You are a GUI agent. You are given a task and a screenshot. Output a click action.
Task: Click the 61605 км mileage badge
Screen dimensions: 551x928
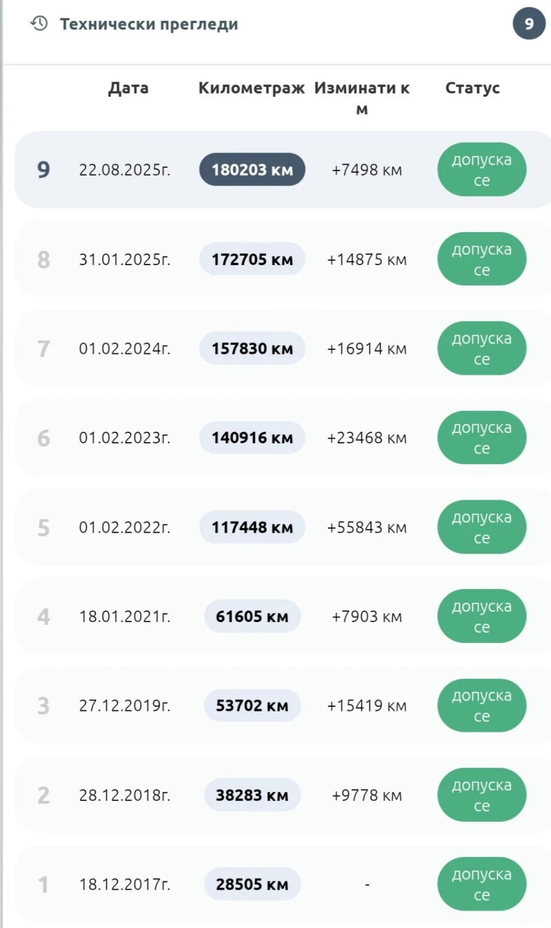pos(252,616)
